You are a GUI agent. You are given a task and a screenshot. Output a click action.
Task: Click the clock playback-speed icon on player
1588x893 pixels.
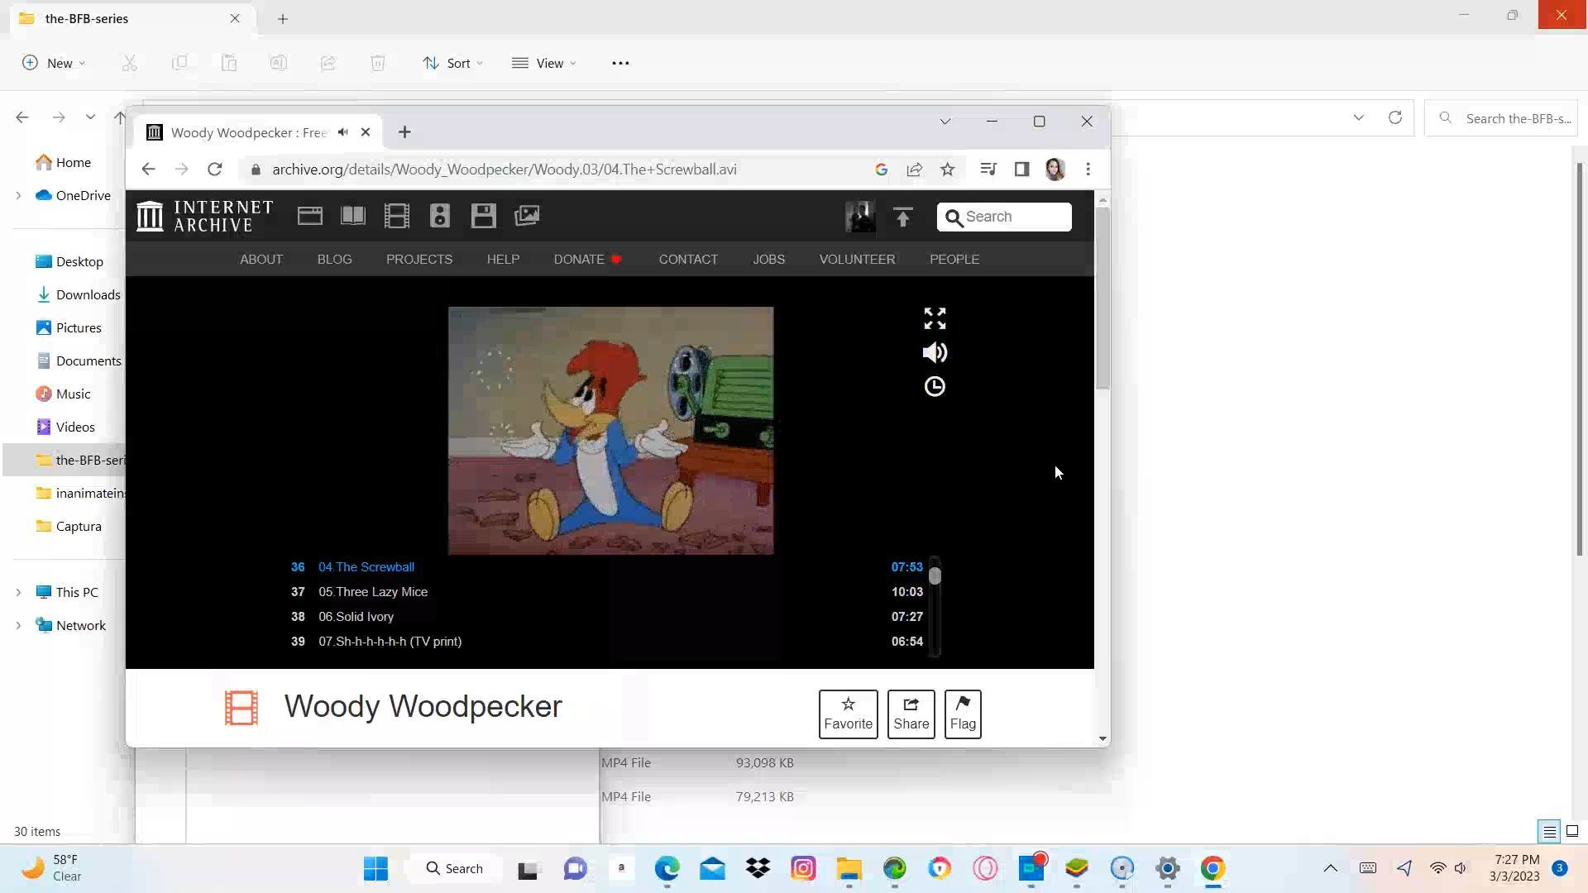[x=935, y=387]
